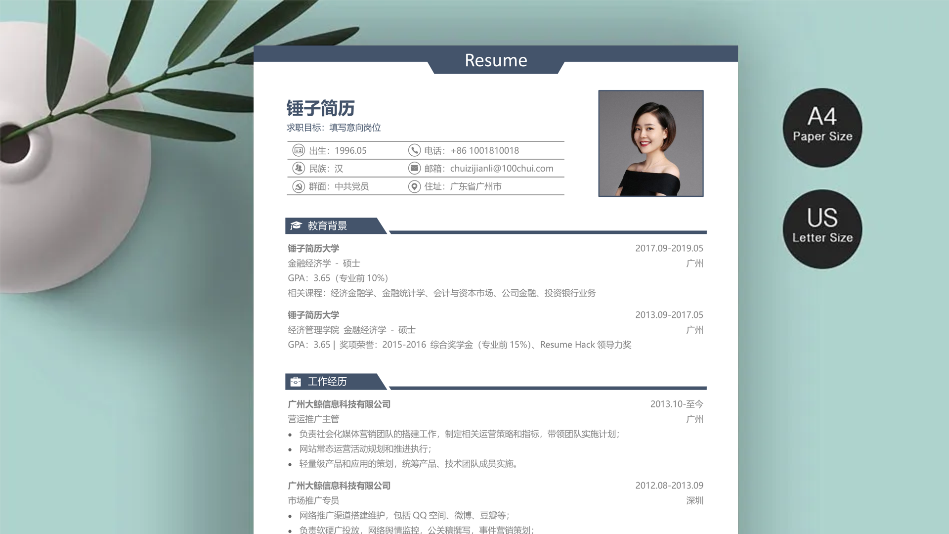Click the 相关课程 course list line
Screen dimensions: 949x534
coord(442,293)
